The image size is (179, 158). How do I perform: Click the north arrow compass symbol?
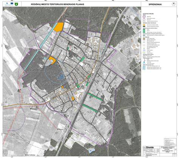pos(174,4)
